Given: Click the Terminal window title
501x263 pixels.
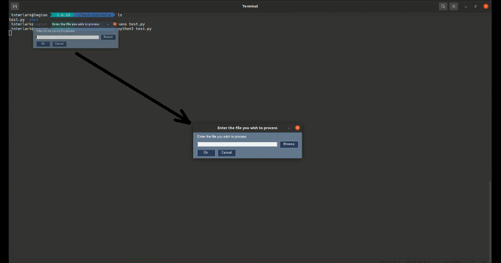Looking at the screenshot, I should [250, 6].
